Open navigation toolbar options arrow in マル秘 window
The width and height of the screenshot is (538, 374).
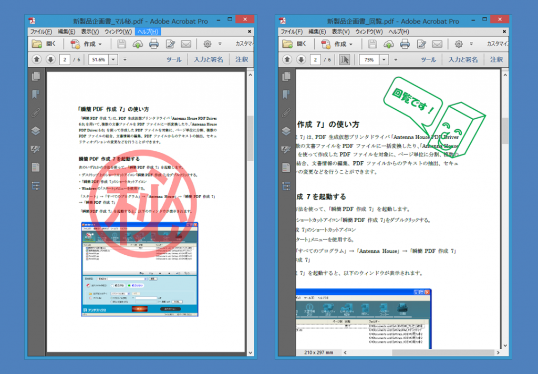pos(125,59)
